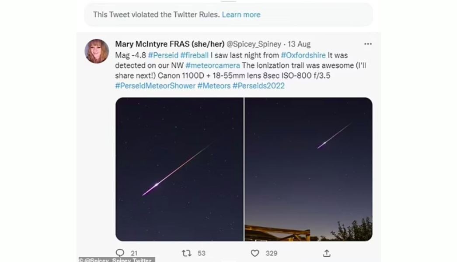Open the #Meteors hashtag
457x262 pixels.
pos(214,86)
